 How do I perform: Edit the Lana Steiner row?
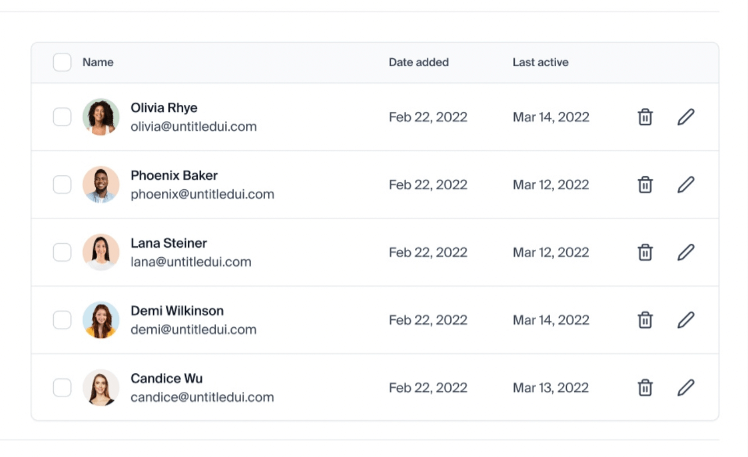coord(686,252)
